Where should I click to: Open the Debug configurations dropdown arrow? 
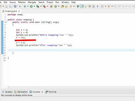click(x=28, y=6)
